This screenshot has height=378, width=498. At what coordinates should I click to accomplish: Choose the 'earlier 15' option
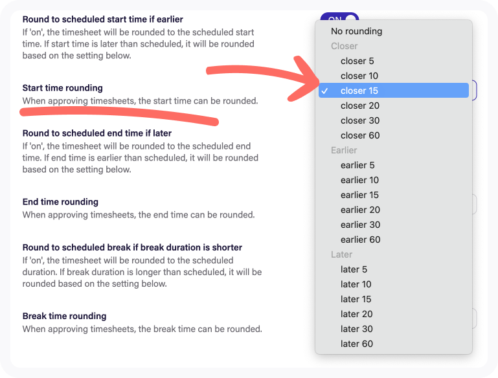359,195
